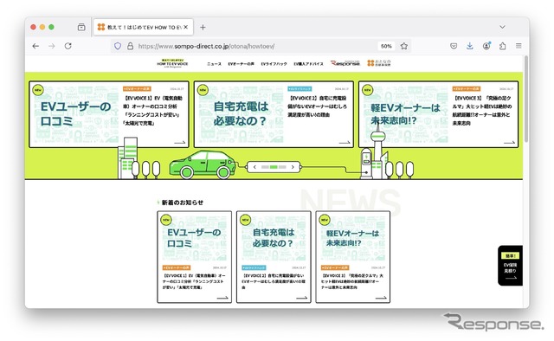Viewport: 554px width, 341px height.
Task: Show next carousel slide arrow
Action: coord(293,167)
